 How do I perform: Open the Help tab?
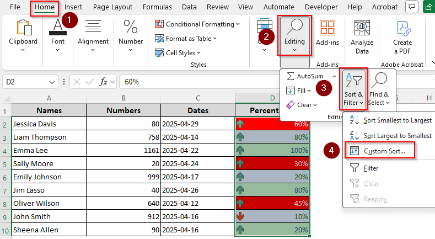pyautogui.click(x=355, y=7)
